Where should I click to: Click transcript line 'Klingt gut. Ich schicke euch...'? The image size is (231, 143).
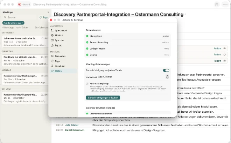129,130
